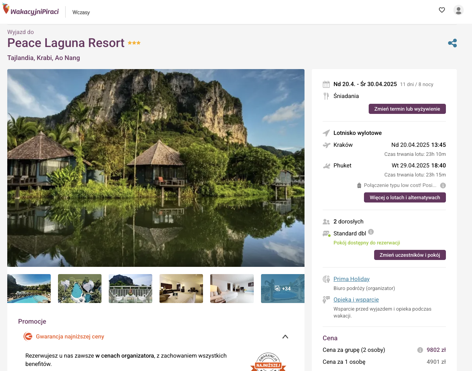The image size is (472, 371).
Task: Share this offer via share icon
Action: [x=452, y=43]
